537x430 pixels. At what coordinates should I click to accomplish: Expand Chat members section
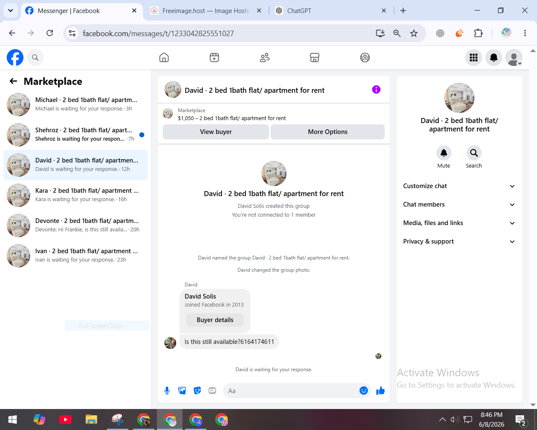[x=459, y=205]
